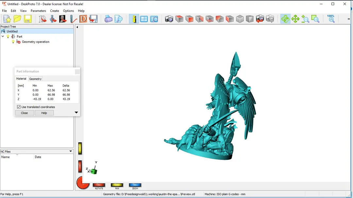
Task: Click the load bitmap portrait icon
Action: tap(63, 19)
